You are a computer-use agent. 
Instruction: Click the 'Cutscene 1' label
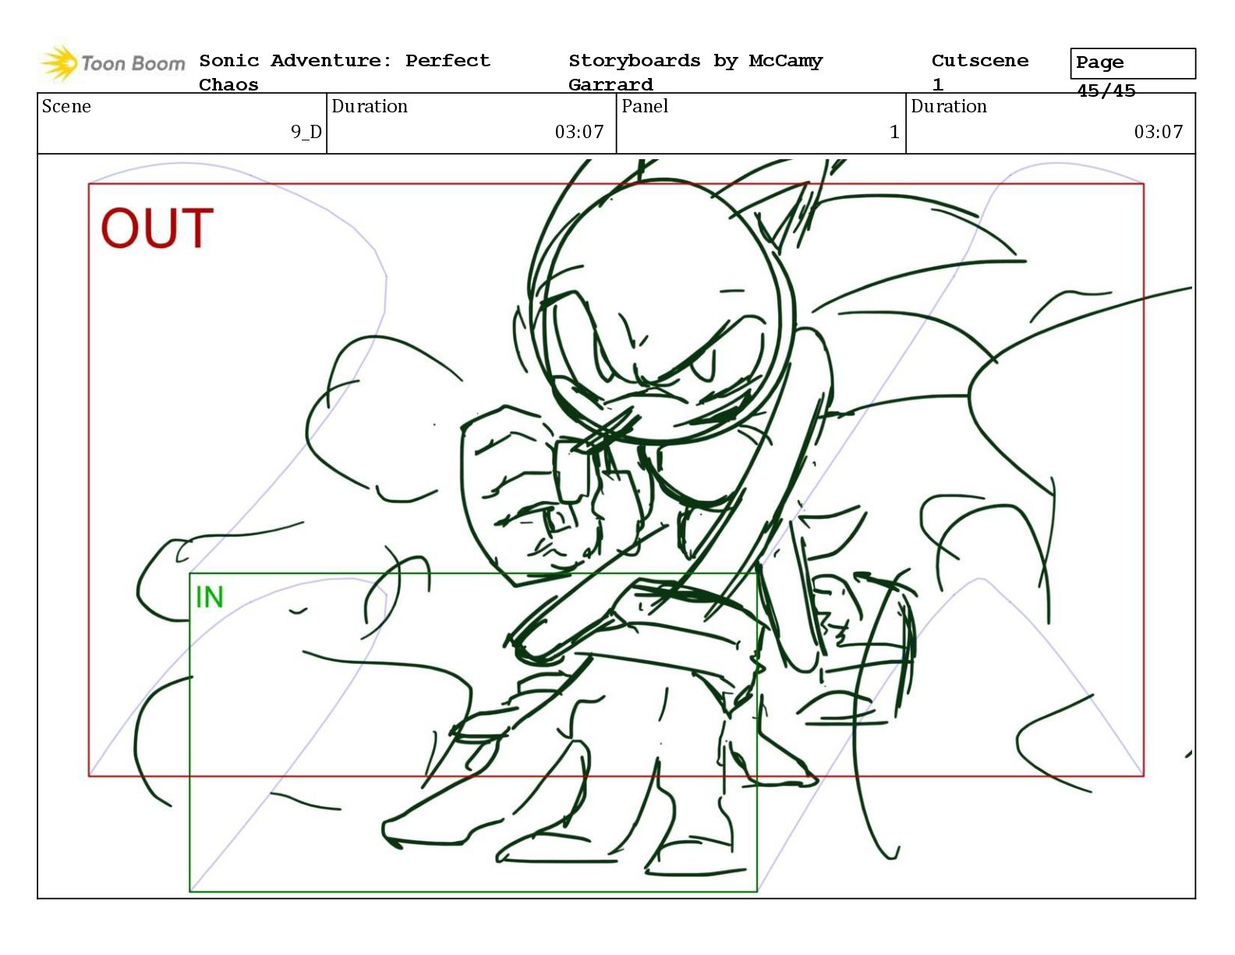tap(980, 73)
